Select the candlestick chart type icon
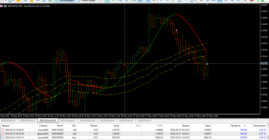 coord(107,1)
